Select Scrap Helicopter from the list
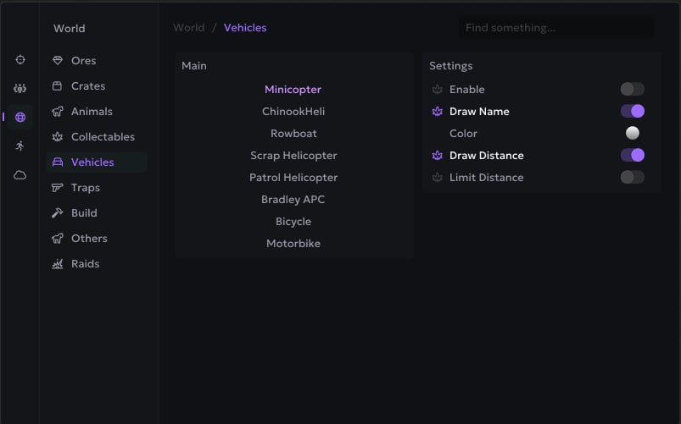 point(293,156)
